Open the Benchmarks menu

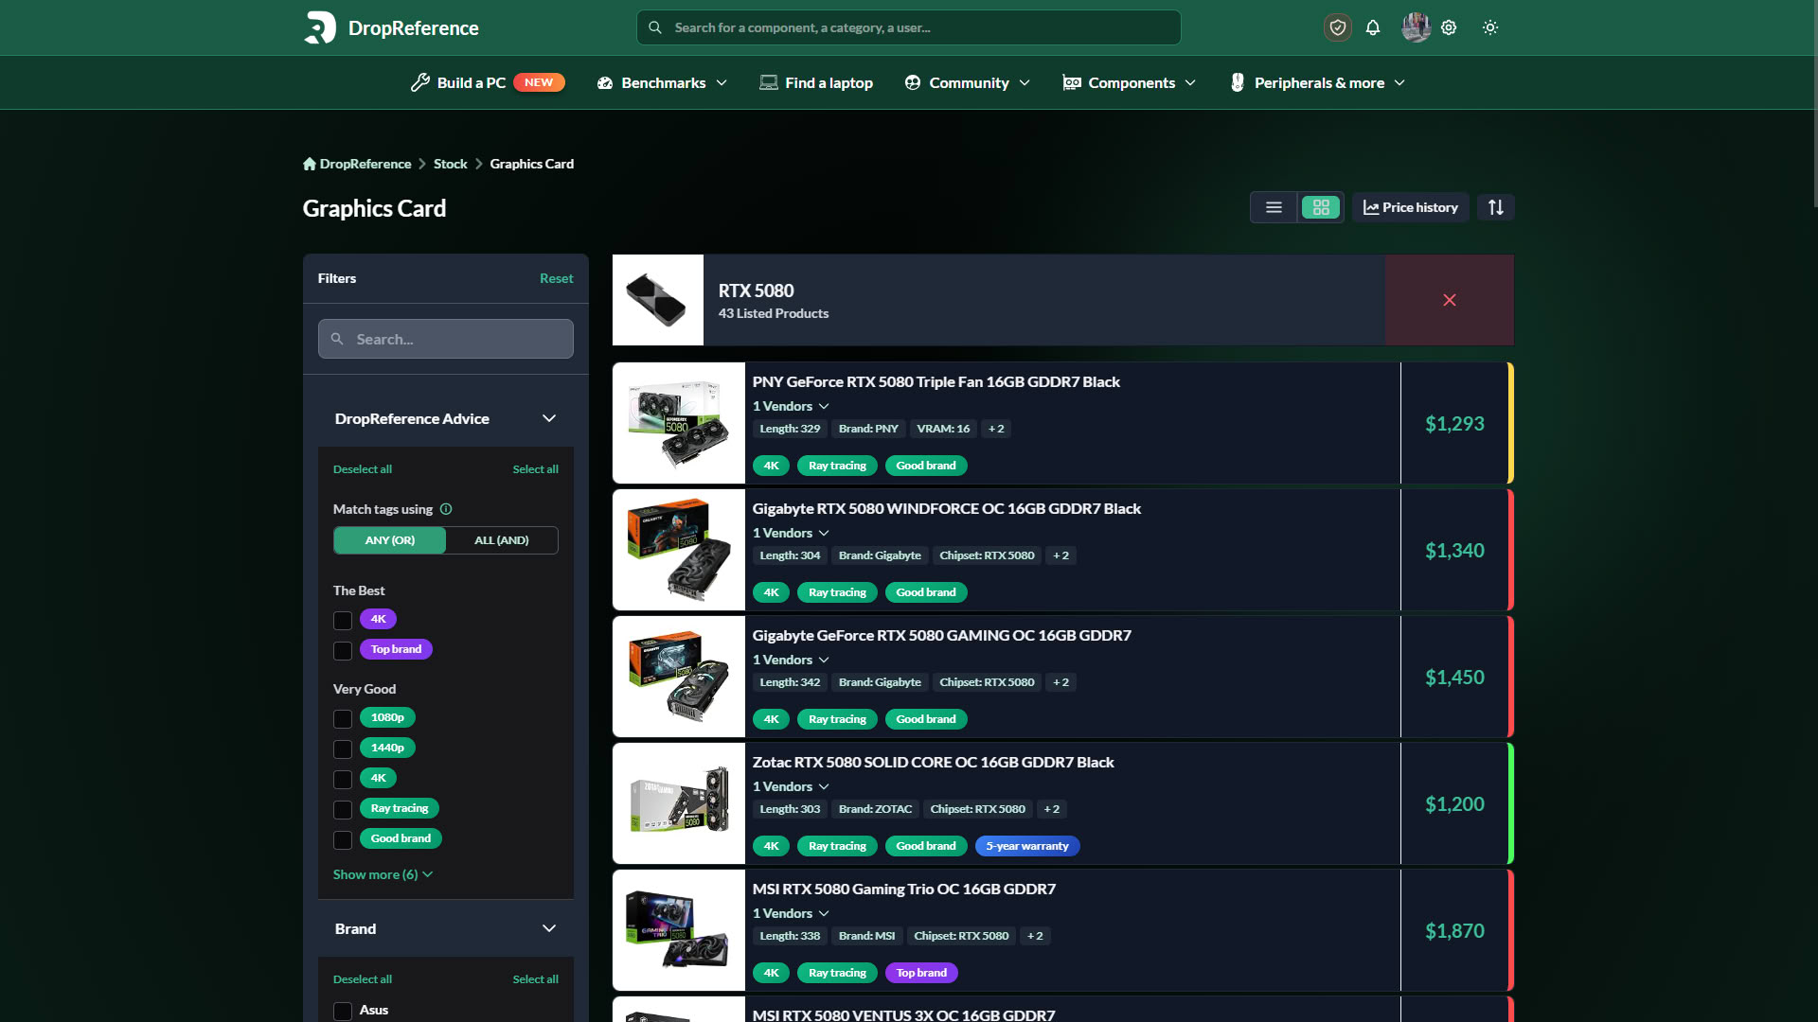pos(662,83)
